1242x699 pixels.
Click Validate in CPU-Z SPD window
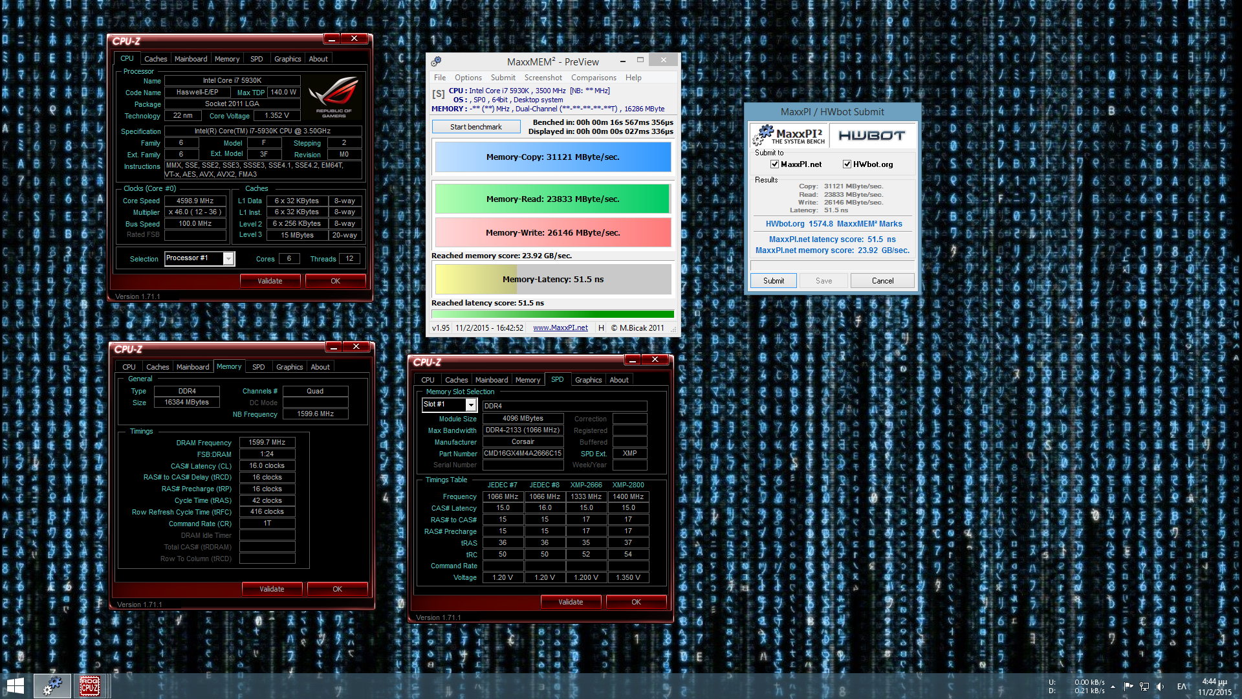tap(571, 602)
